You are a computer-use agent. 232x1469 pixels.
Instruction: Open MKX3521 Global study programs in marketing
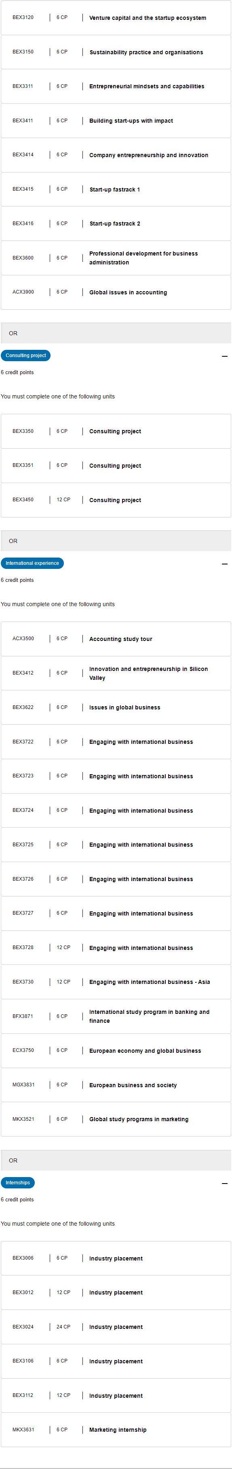click(116, 1119)
